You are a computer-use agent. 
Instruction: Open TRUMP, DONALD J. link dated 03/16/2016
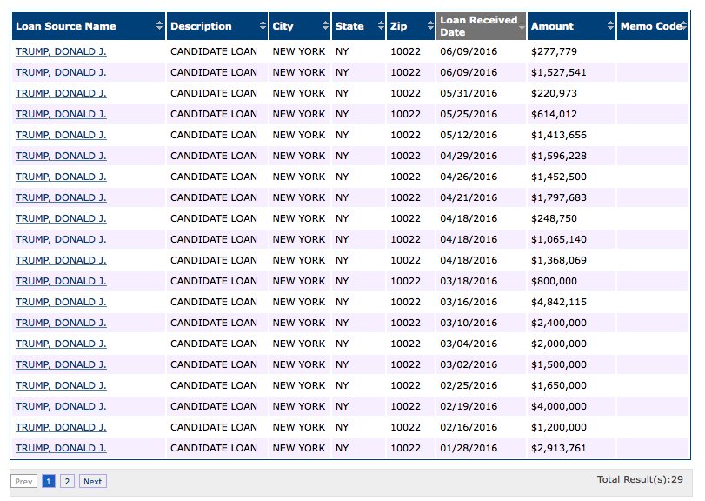click(x=61, y=302)
